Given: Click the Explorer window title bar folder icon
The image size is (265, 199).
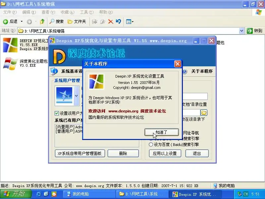Looking at the screenshot, I should pos(3,4).
